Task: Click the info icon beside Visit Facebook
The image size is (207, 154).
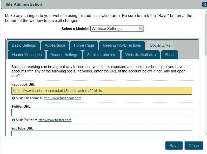Action: tap(13, 98)
